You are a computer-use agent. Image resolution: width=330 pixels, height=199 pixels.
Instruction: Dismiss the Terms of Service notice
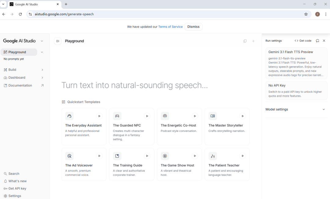click(193, 27)
